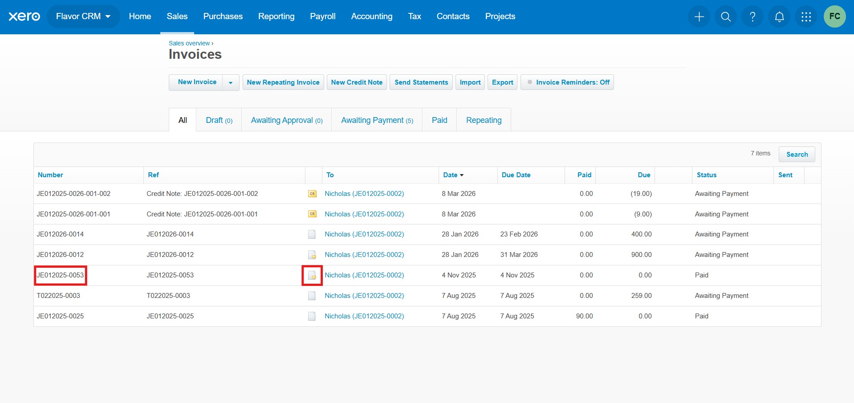This screenshot has width=854, height=403.
Task: Click the New Credit Note button
Action: pos(356,82)
